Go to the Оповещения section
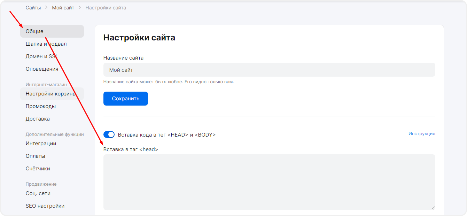The width and height of the screenshot is (467, 216). click(42, 69)
